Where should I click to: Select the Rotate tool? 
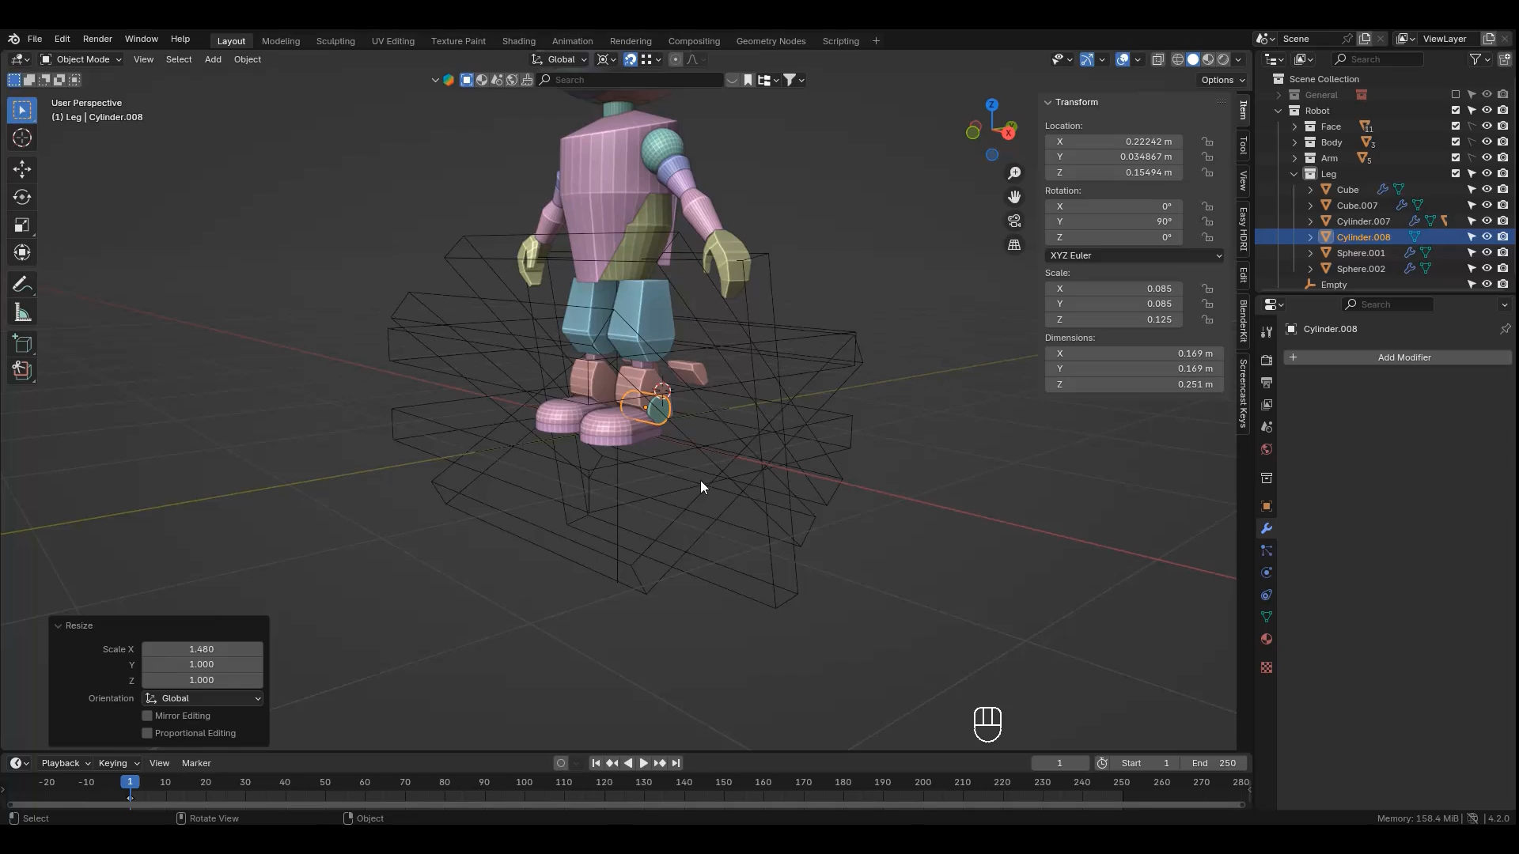tap(22, 197)
